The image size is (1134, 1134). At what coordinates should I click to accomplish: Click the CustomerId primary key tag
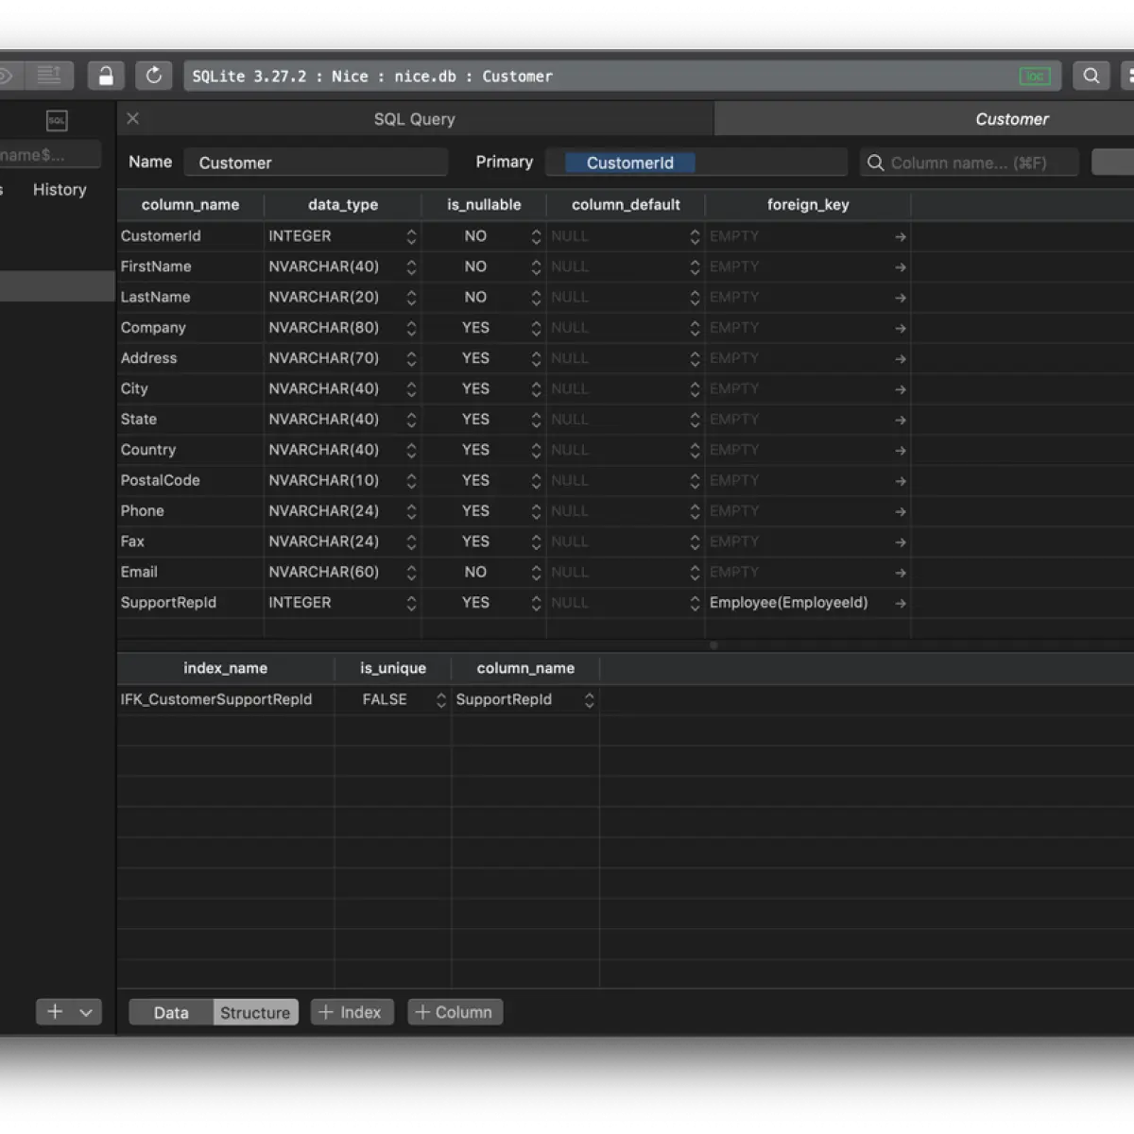tap(630, 163)
